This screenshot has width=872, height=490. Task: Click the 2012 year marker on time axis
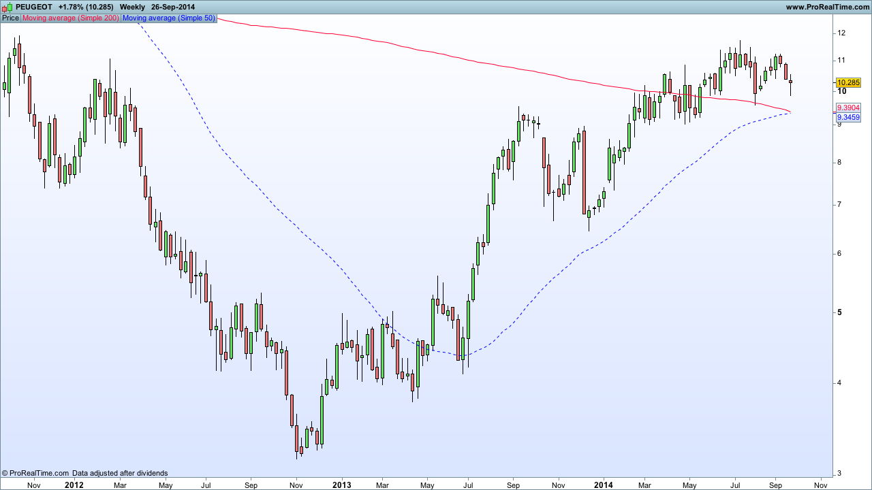click(x=74, y=485)
